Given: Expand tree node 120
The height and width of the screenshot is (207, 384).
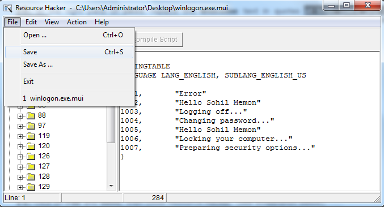Looking at the screenshot, I should pos(20,146).
